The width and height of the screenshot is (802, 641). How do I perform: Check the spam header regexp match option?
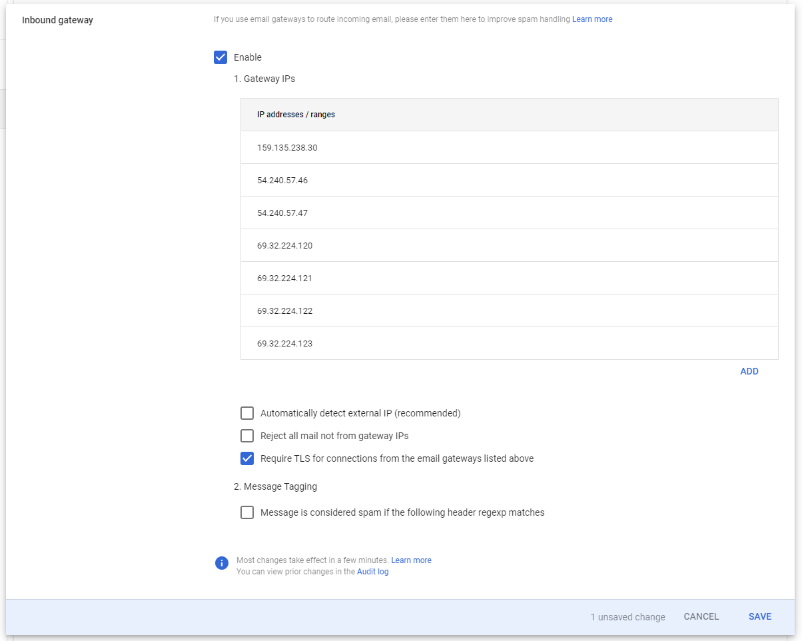(247, 512)
